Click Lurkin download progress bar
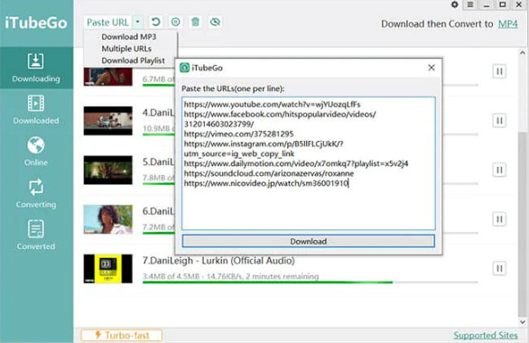 pos(310,283)
